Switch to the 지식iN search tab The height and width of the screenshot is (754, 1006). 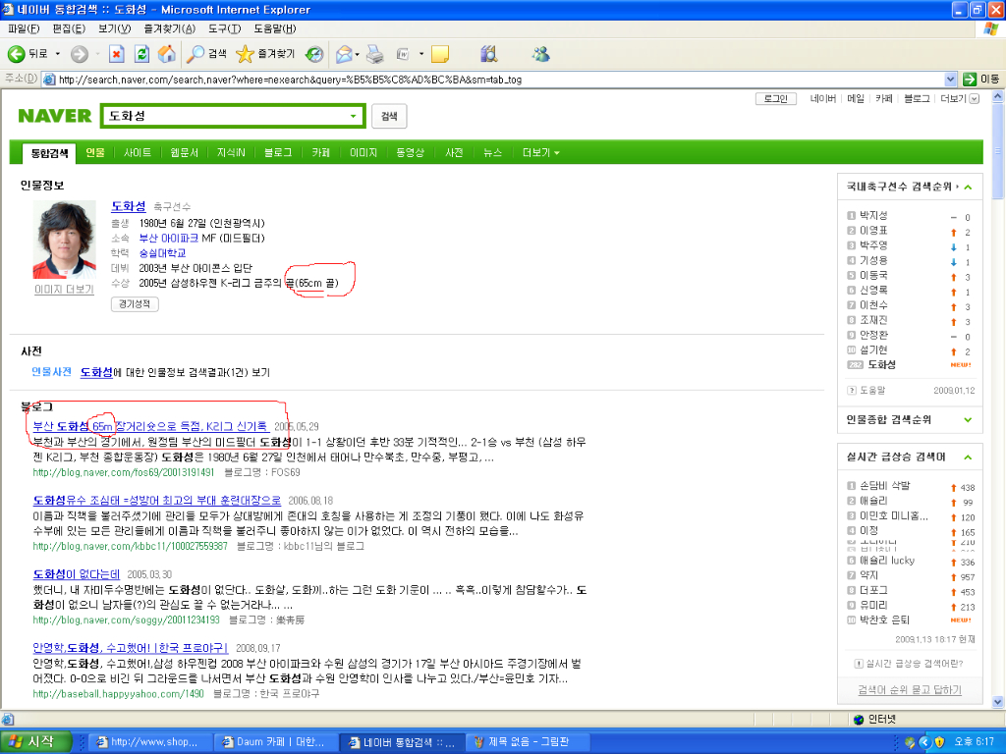pyautogui.click(x=231, y=152)
